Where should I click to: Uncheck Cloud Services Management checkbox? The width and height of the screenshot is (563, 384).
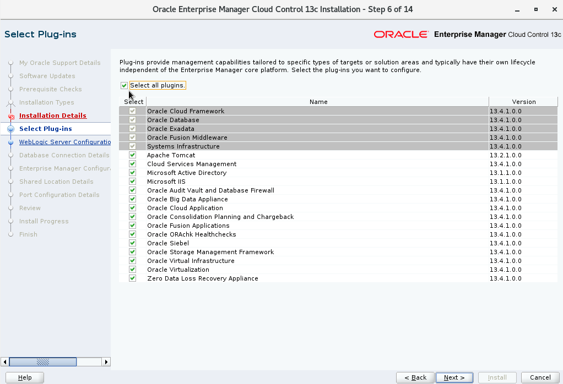pos(133,164)
